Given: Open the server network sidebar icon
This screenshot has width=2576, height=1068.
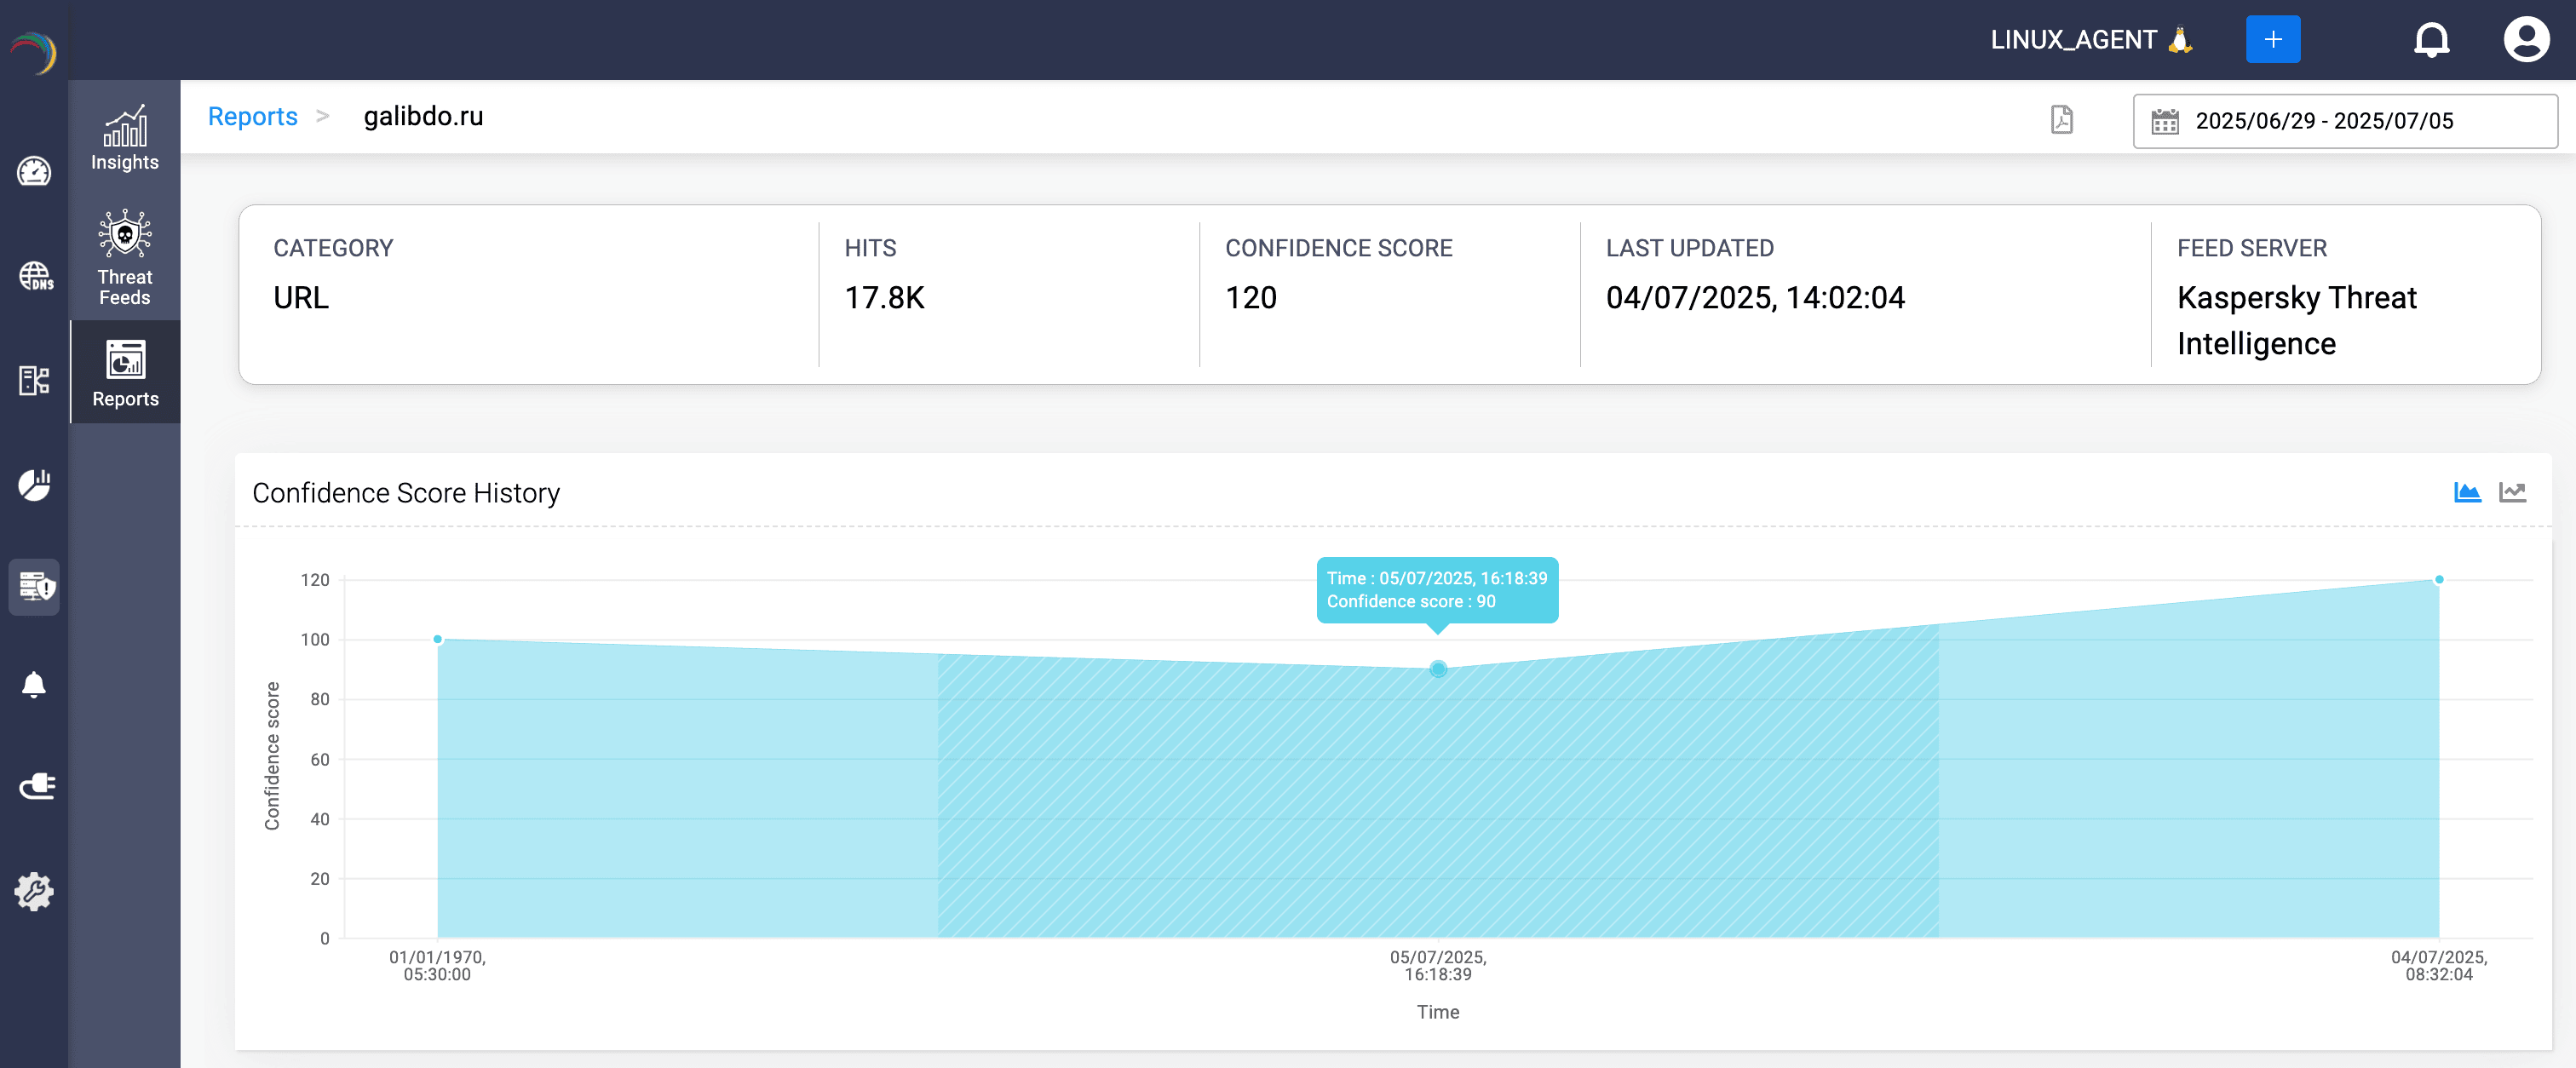Looking at the screenshot, I should (34, 380).
